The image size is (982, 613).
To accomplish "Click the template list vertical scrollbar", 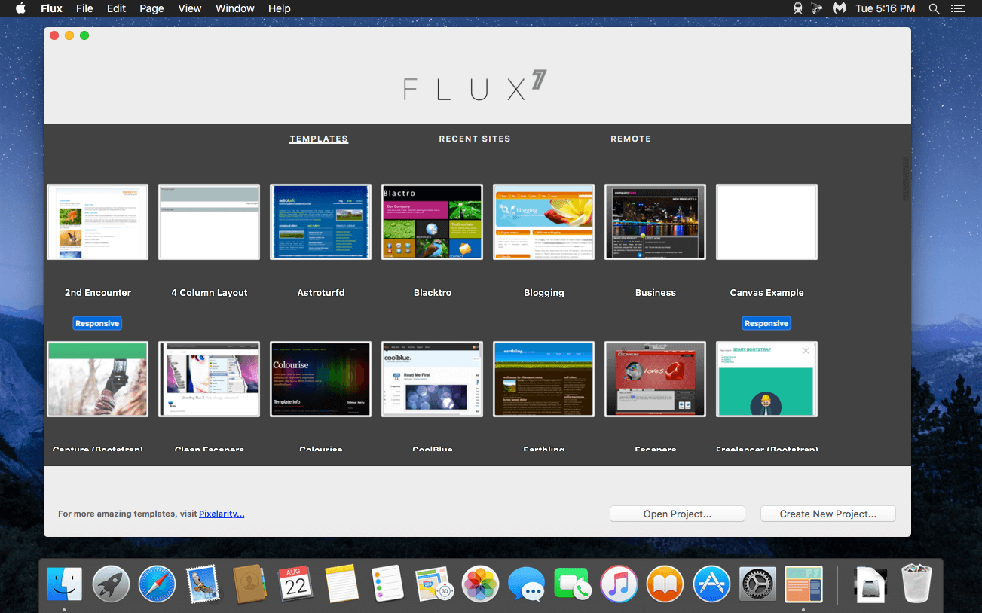I will (x=906, y=178).
